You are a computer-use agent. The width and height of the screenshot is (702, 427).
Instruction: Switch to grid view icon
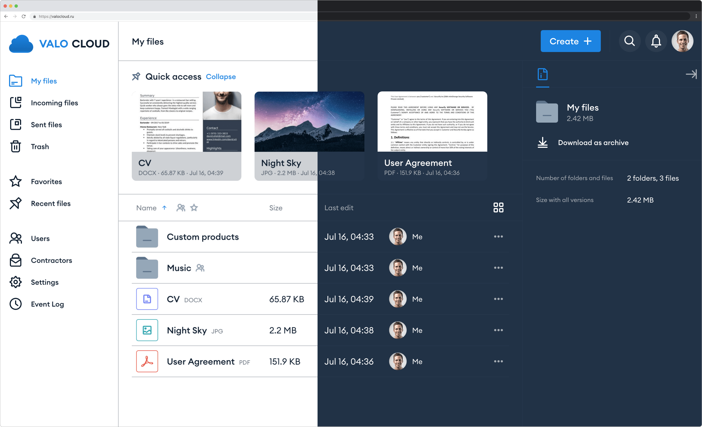click(498, 207)
